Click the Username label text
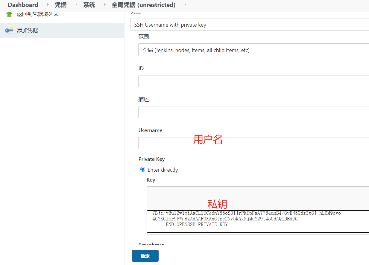 pos(150,130)
